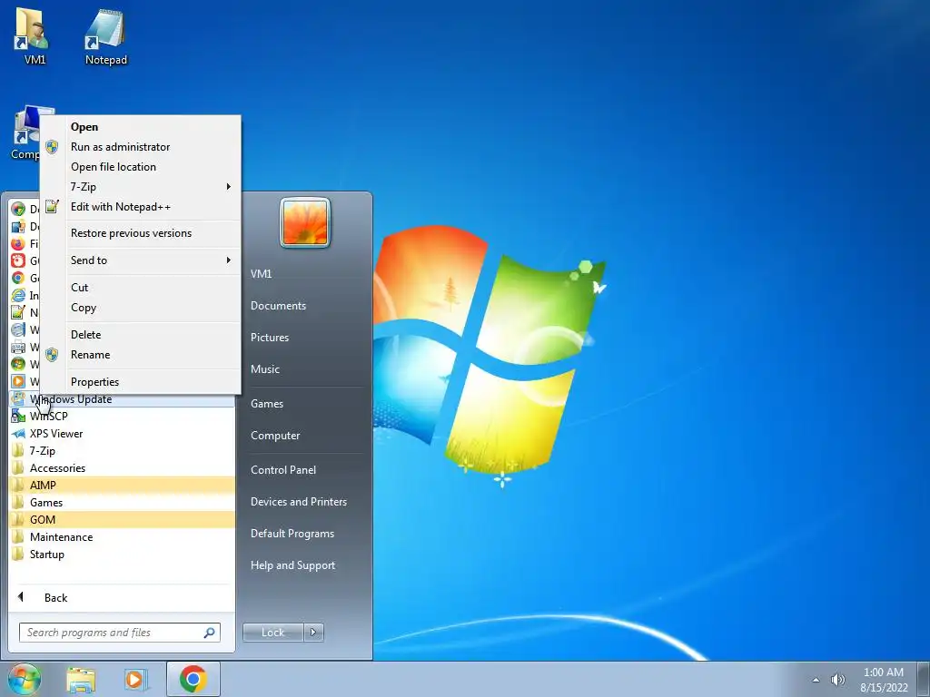
Task: Click the Windows Media Center green orb icon
Action: point(18,364)
